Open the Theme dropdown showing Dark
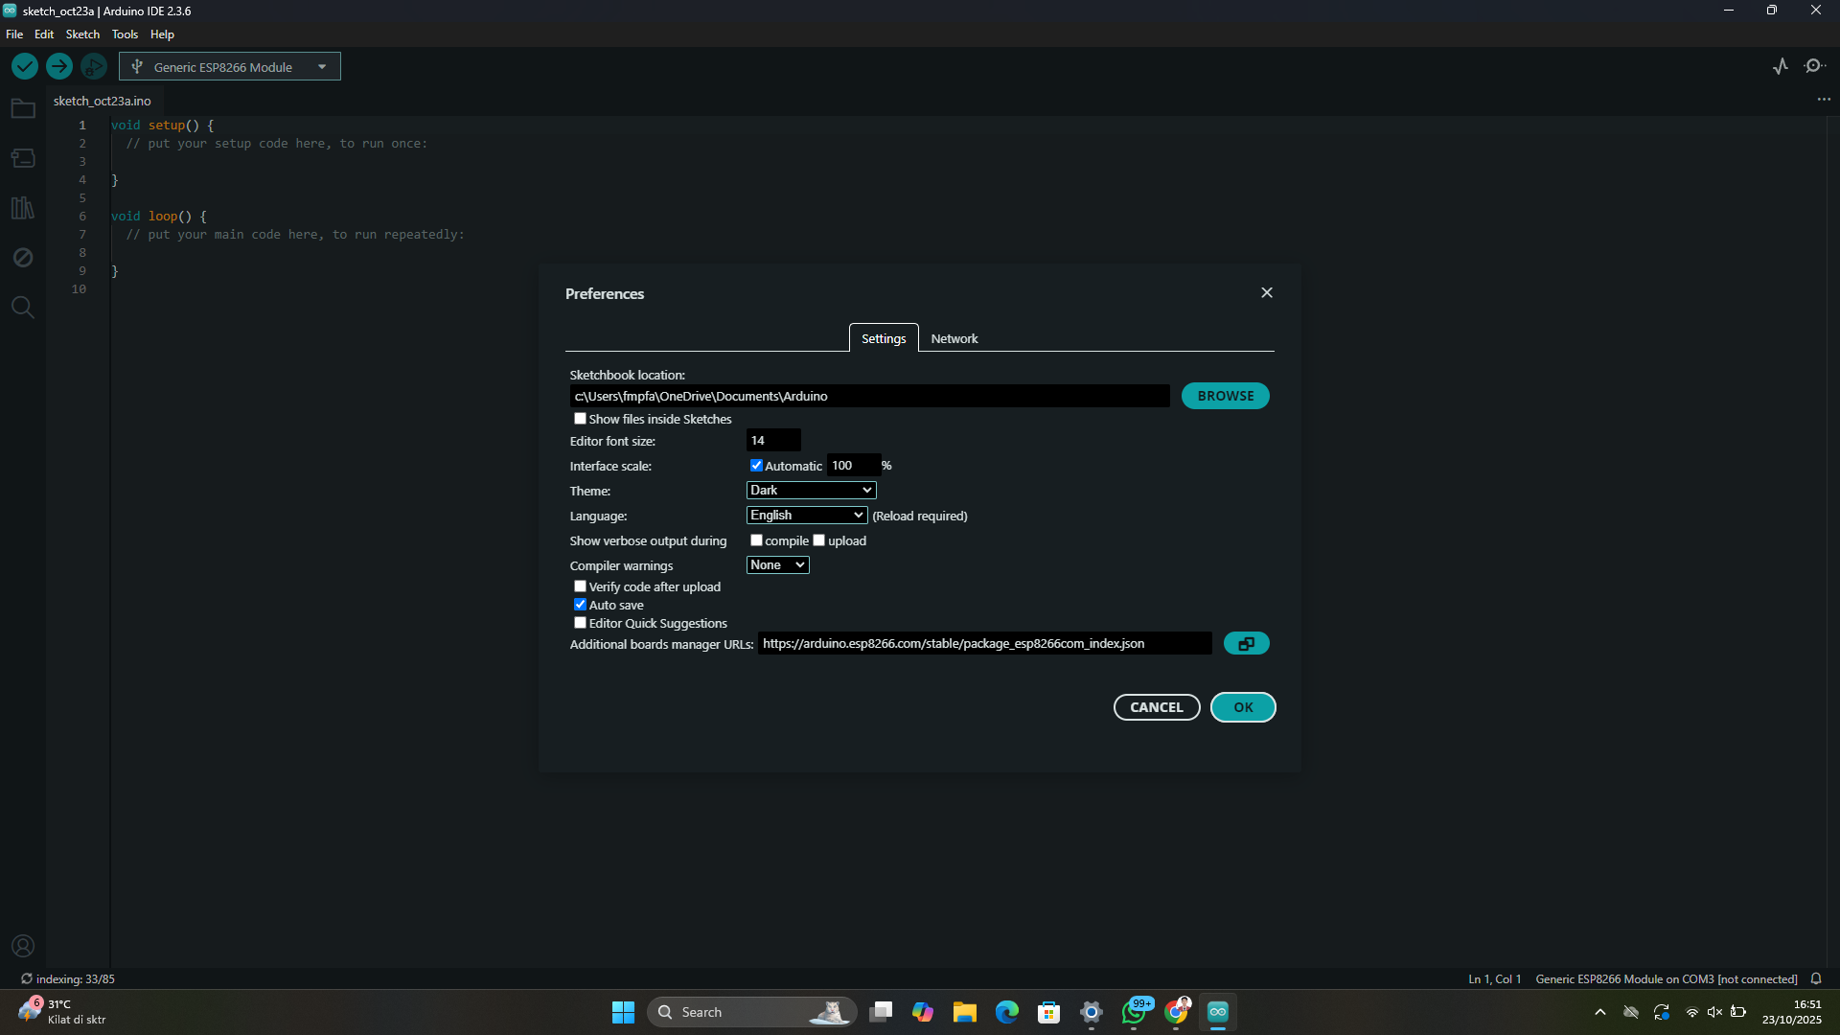 click(x=811, y=490)
